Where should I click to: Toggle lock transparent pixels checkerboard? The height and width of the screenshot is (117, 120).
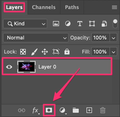pyautogui.click(x=23, y=52)
